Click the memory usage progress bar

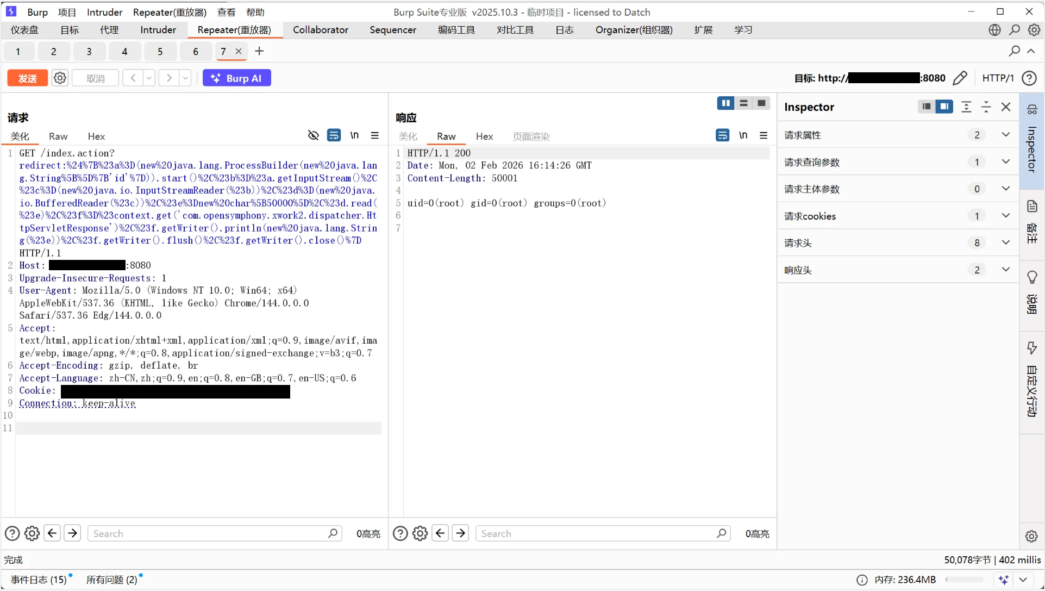(965, 580)
